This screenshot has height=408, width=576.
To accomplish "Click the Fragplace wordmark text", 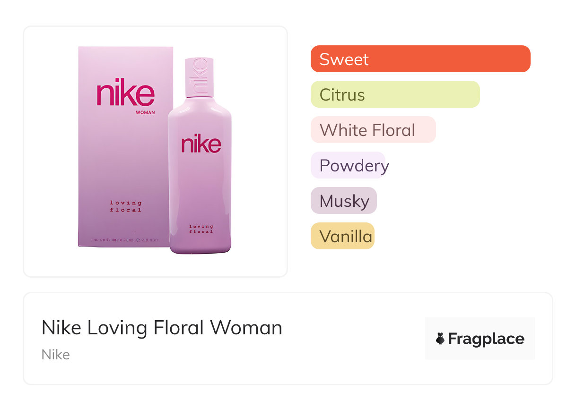I will point(486,339).
